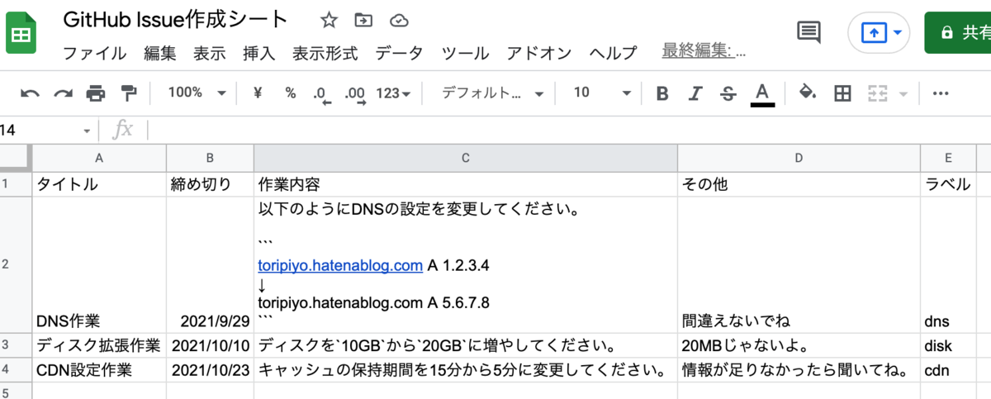Open font size 10 dropdown
The image size is (991, 399).
[x=602, y=93]
